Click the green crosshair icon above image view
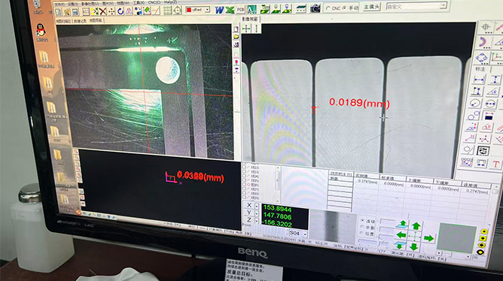The image size is (503, 281). [246, 29]
